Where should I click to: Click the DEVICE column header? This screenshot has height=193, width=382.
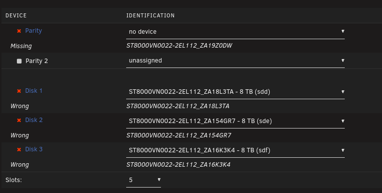point(16,15)
